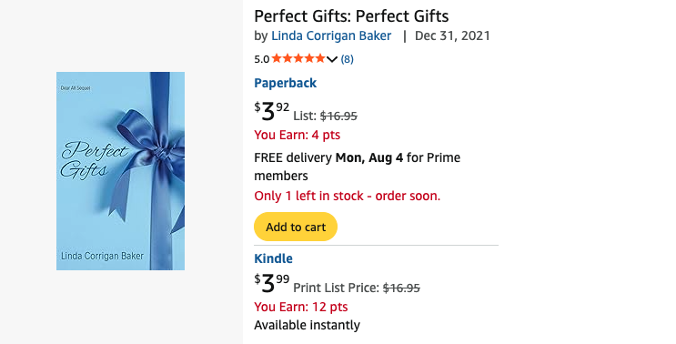676x344 pixels.
Task: Click the You Earn: 12 pts text
Action: [x=301, y=307]
